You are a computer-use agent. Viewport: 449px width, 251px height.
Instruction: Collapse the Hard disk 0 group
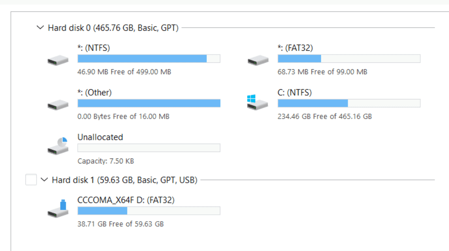point(40,28)
